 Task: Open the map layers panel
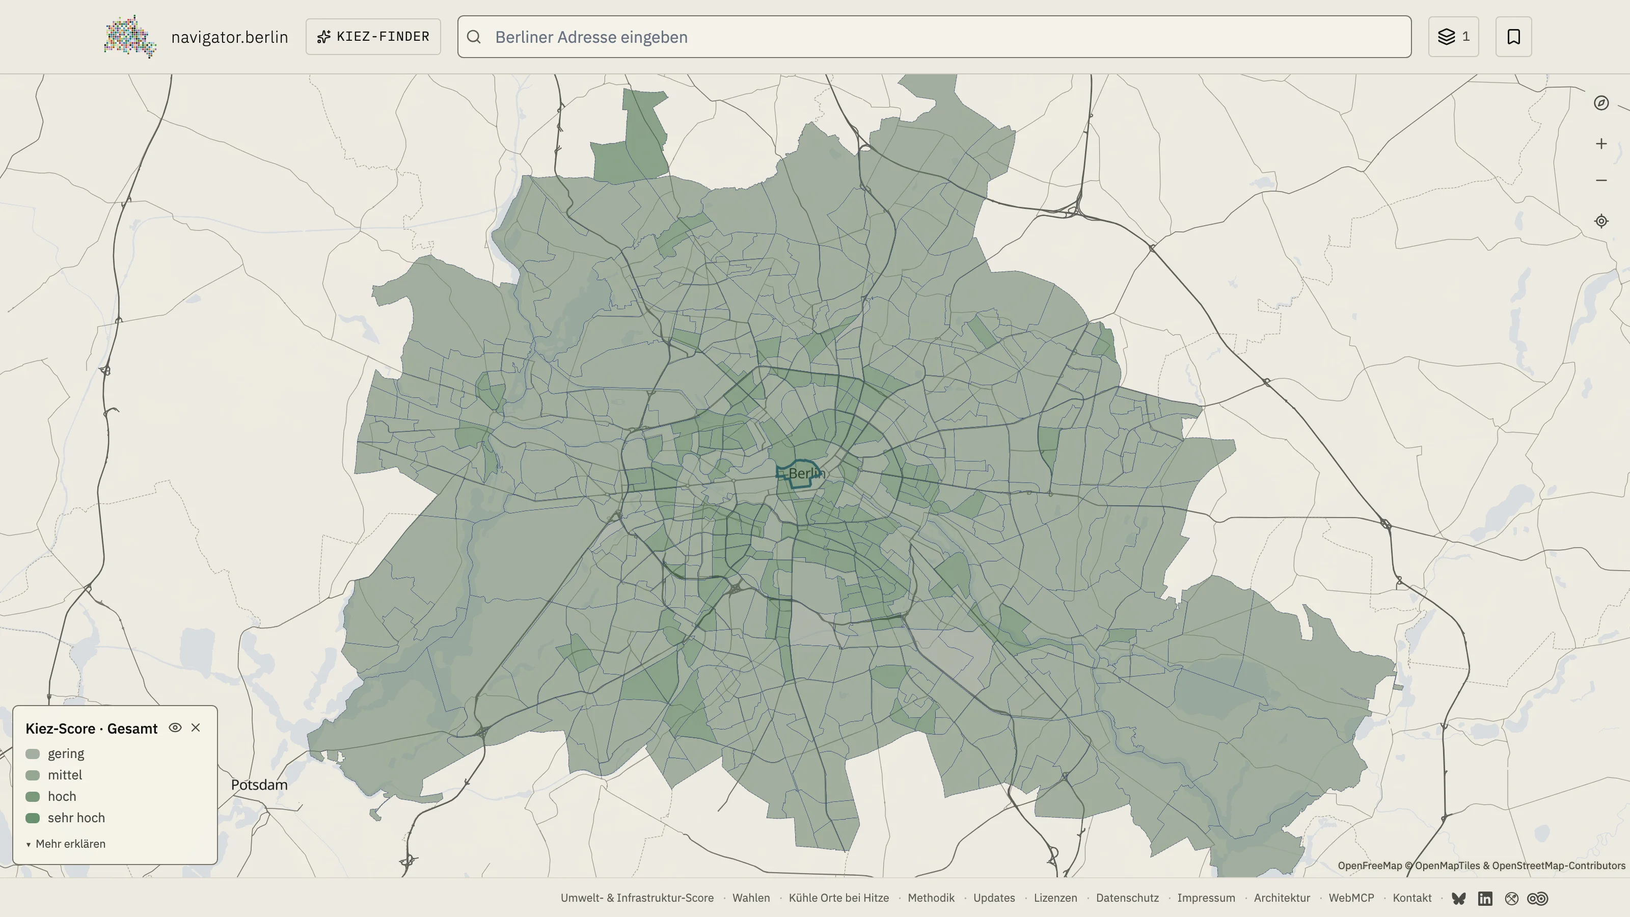(x=1453, y=37)
